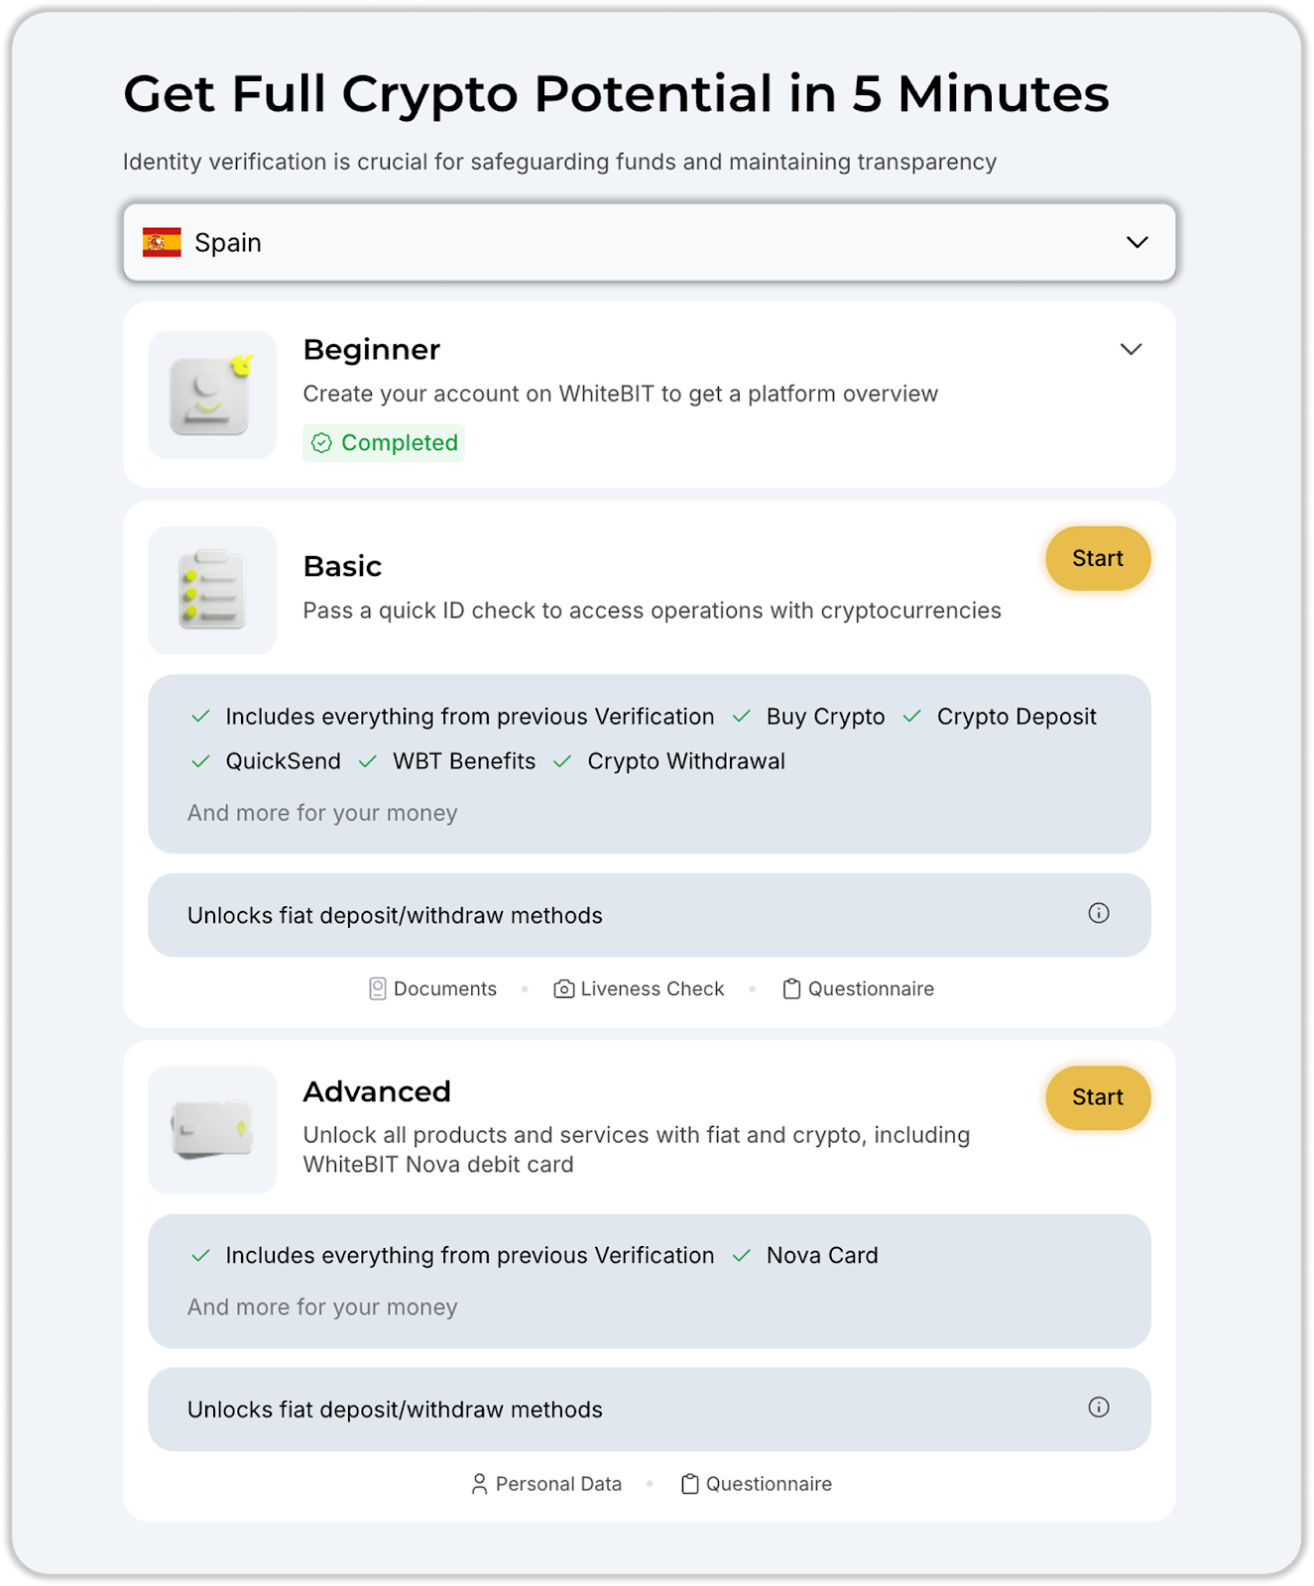1314x1586 pixels.
Task: Click the Completed badge check icon
Action: (321, 443)
